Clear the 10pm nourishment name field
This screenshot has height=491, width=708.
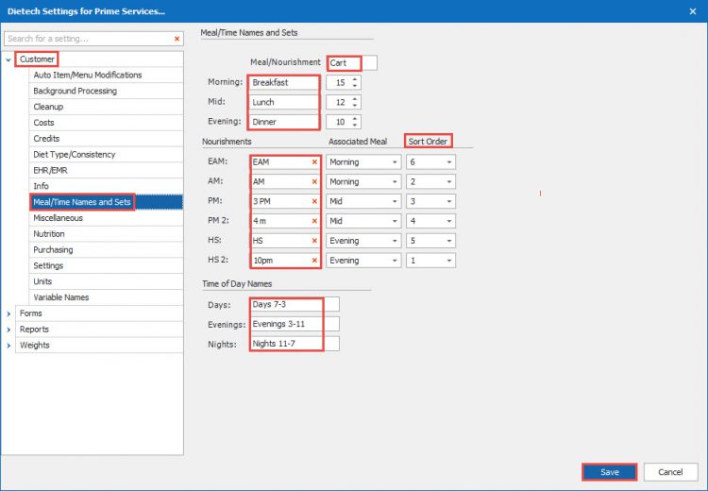click(x=314, y=261)
